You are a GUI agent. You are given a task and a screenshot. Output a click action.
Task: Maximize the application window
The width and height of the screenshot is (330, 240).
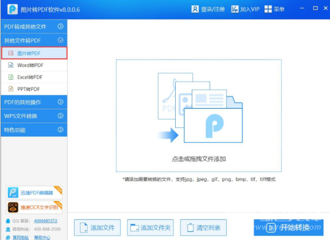(315, 8)
